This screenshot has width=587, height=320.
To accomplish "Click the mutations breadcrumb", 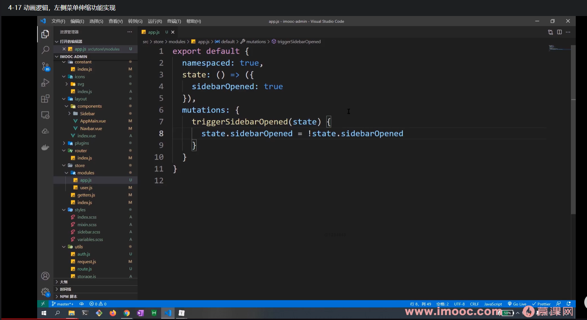I will 253,42.
